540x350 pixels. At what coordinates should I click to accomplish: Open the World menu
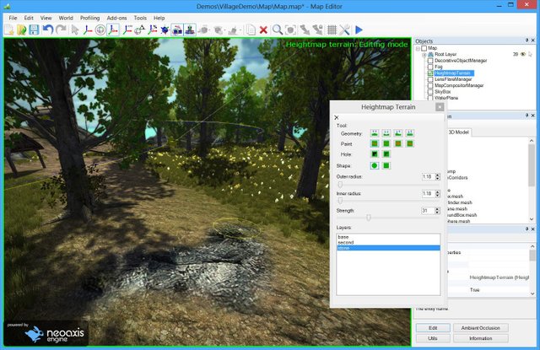pyautogui.click(x=66, y=18)
